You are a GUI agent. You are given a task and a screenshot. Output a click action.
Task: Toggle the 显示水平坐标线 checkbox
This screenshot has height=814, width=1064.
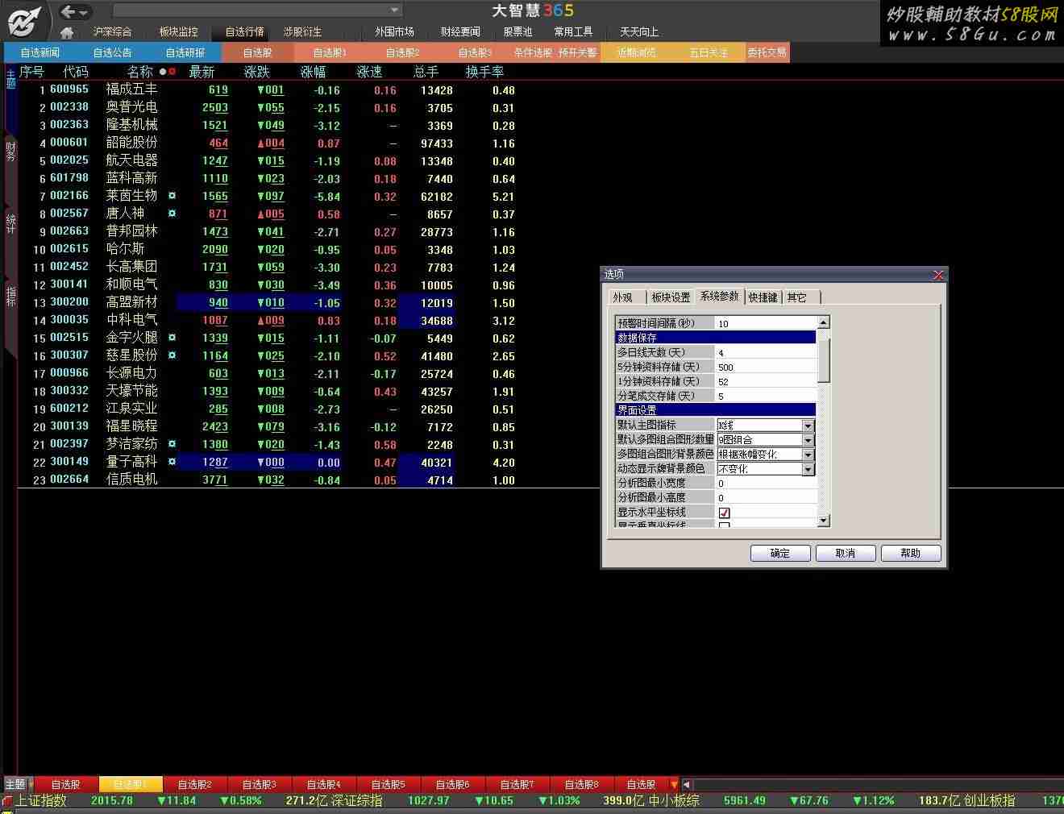coord(725,513)
